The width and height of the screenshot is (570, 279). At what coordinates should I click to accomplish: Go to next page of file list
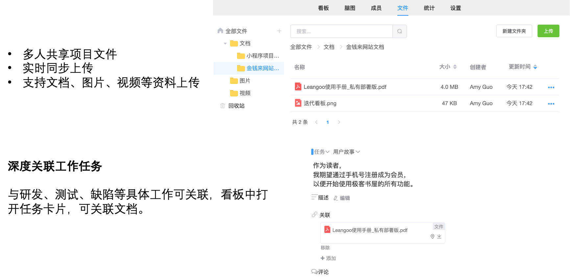click(339, 122)
